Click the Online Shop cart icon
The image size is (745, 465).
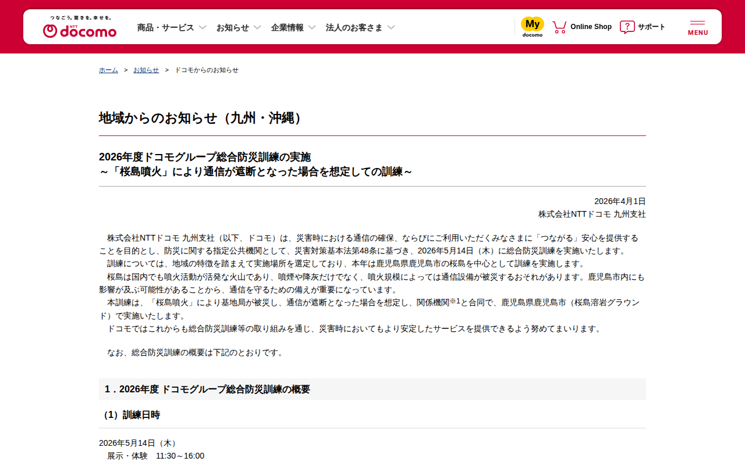(559, 27)
